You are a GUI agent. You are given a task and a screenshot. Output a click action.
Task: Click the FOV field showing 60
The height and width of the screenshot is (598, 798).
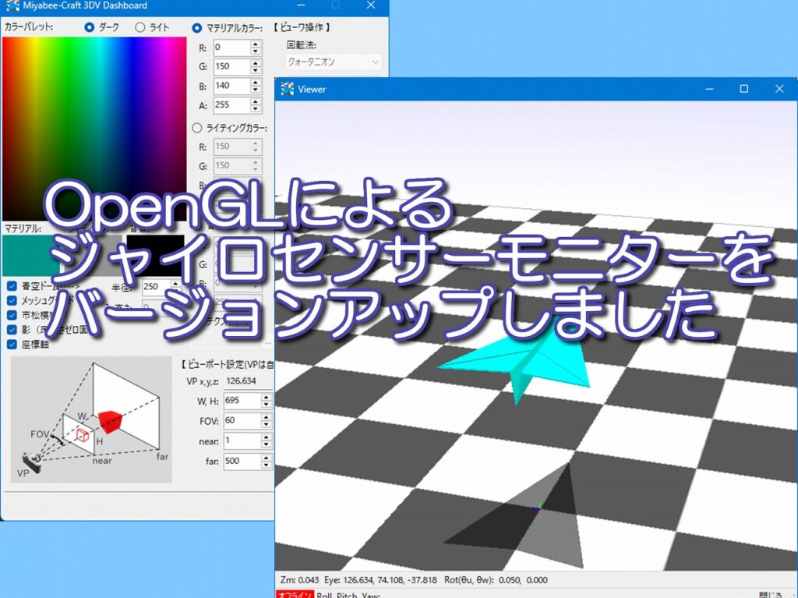[x=242, y=421]
